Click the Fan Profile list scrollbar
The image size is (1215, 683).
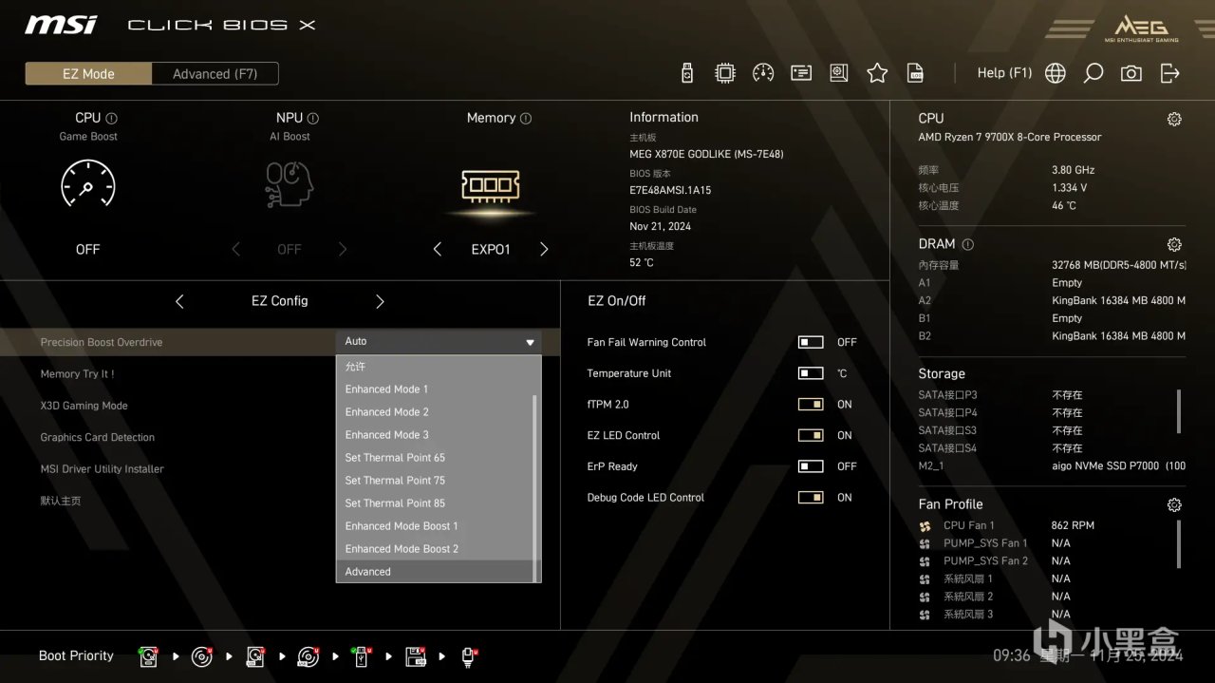click(1180, 542)
